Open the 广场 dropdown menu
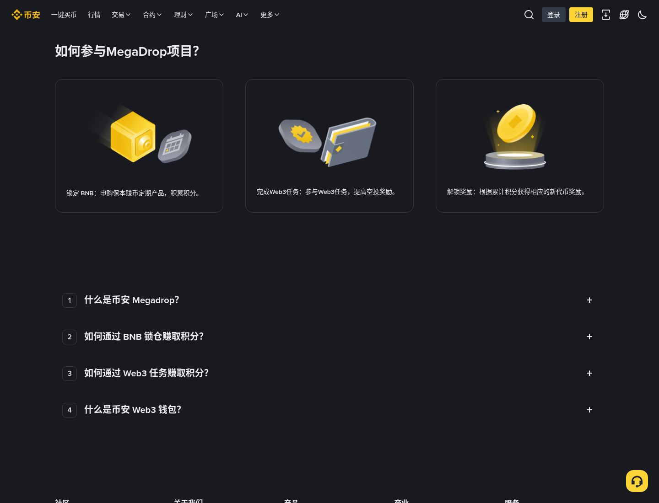Viewport: 659px width, 503px height. 215,15
